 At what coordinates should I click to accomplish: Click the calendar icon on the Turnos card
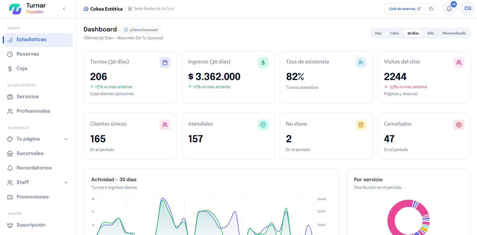pos(165,63)
